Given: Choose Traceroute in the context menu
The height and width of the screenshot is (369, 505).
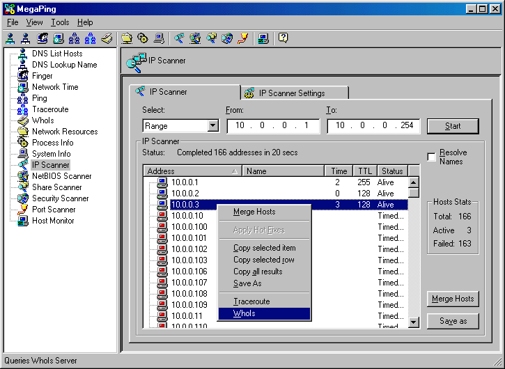Looking at the screenshot, I should (x=264, y=301).
